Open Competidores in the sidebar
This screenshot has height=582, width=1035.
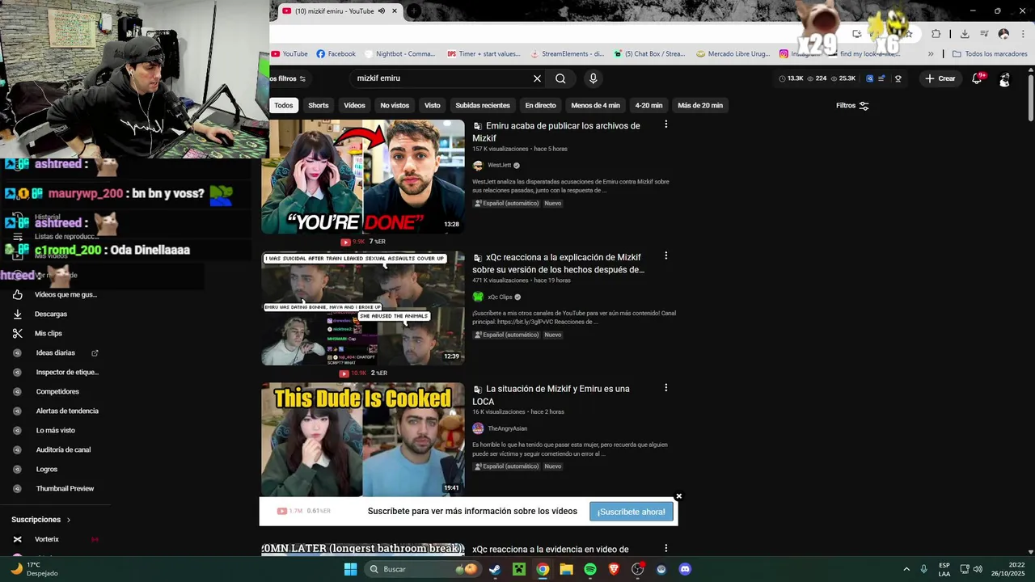pyautogui.click(x=57, y=391)
